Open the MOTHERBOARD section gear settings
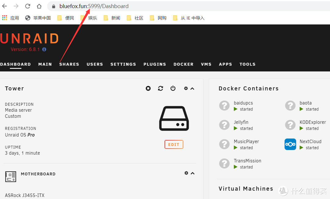330x199 pixels. click(x=186, y=173)
